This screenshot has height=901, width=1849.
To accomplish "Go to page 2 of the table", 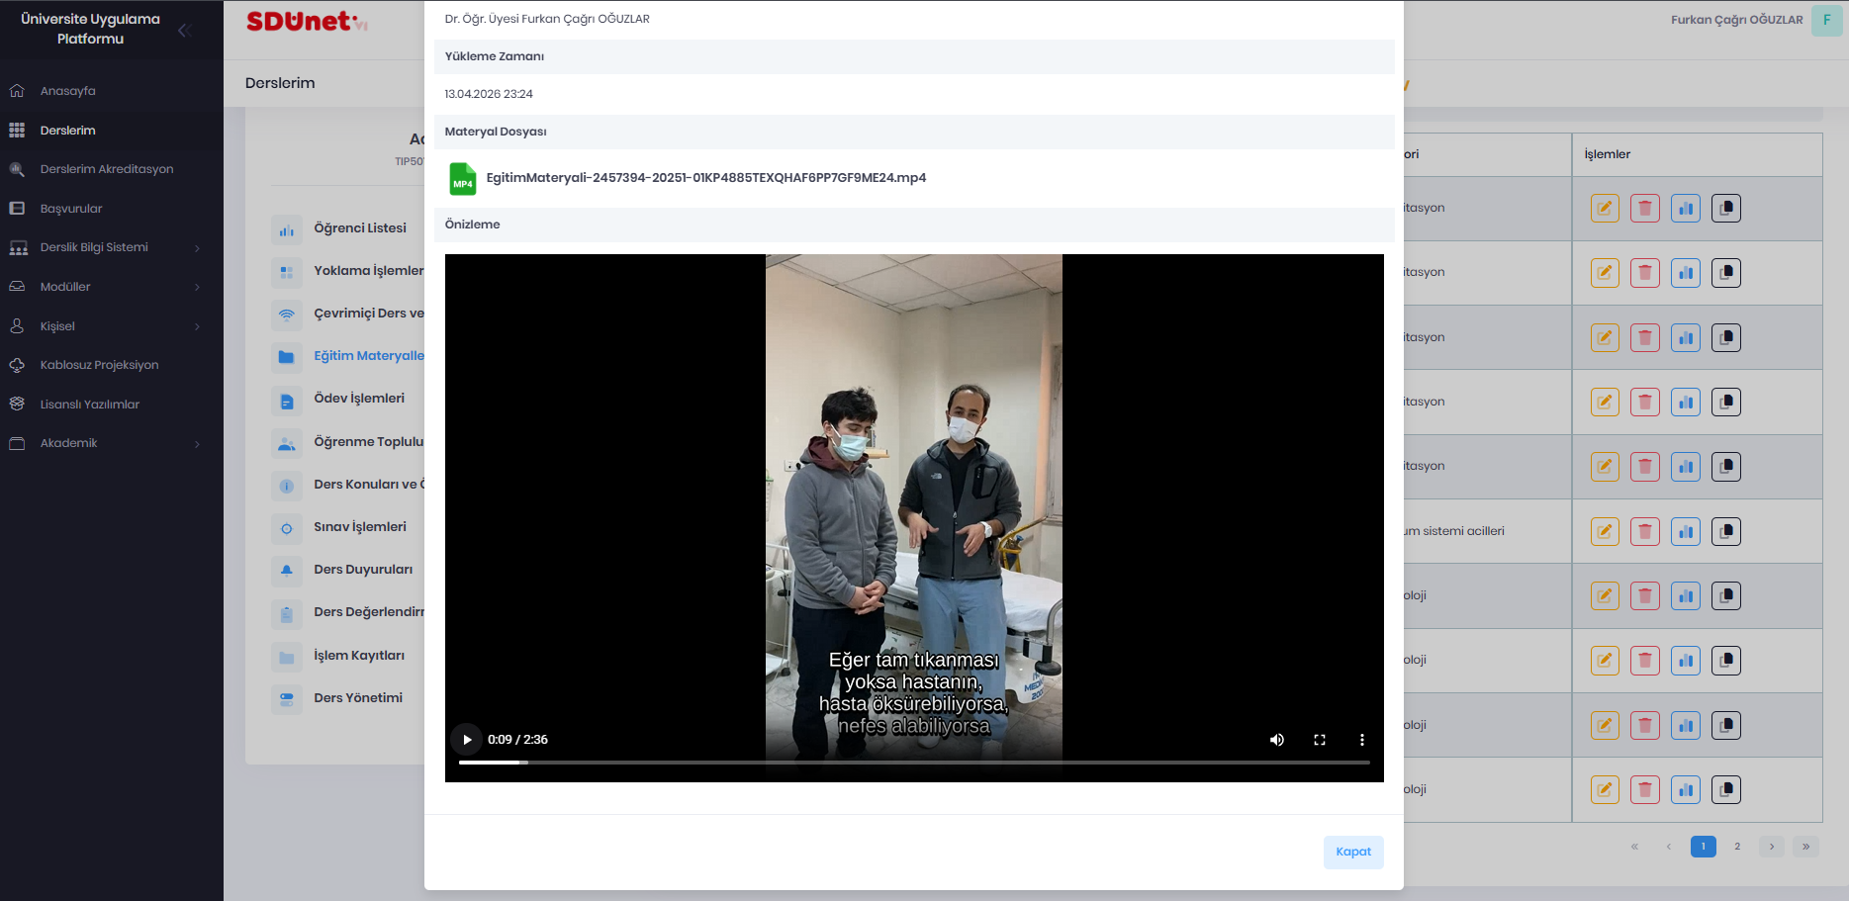I will (1737, 847).
